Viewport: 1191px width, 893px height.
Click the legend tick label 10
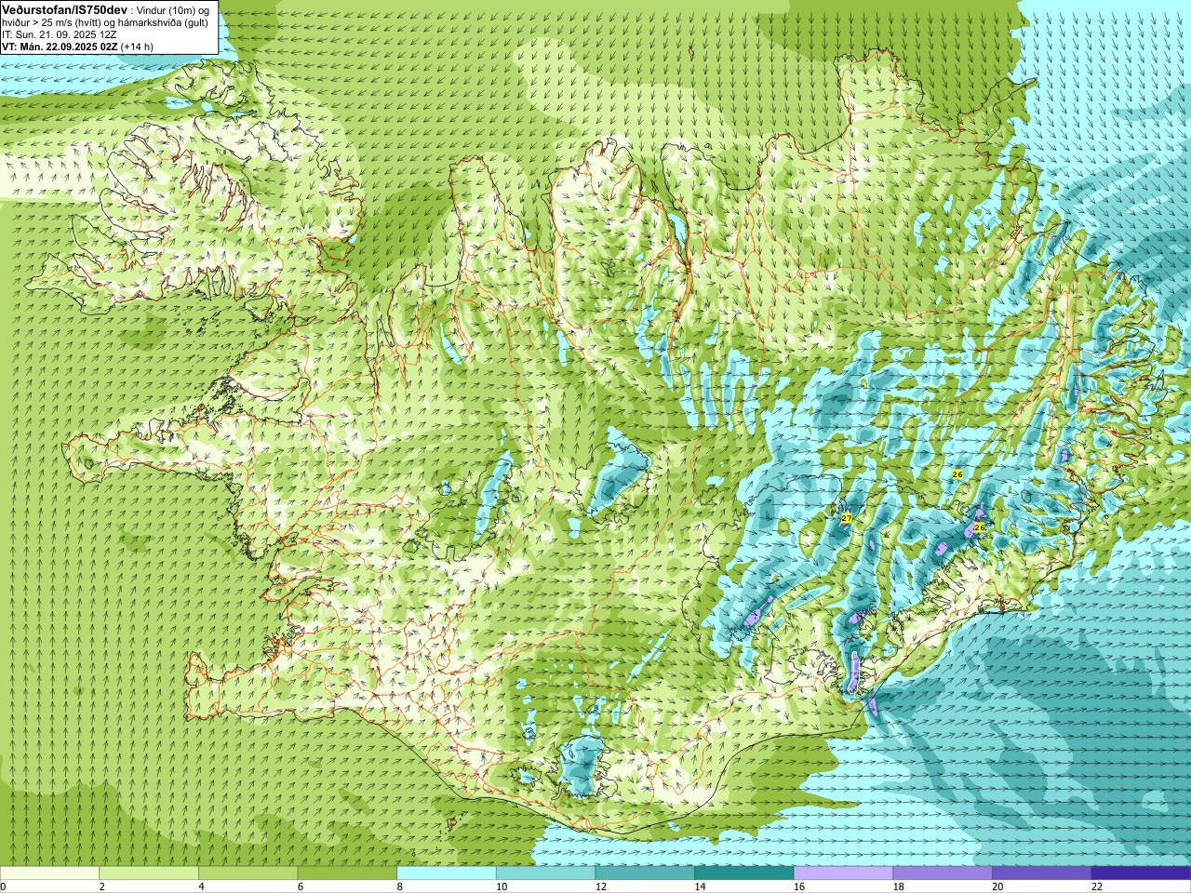pyautogui.click(x=502, y=886)
